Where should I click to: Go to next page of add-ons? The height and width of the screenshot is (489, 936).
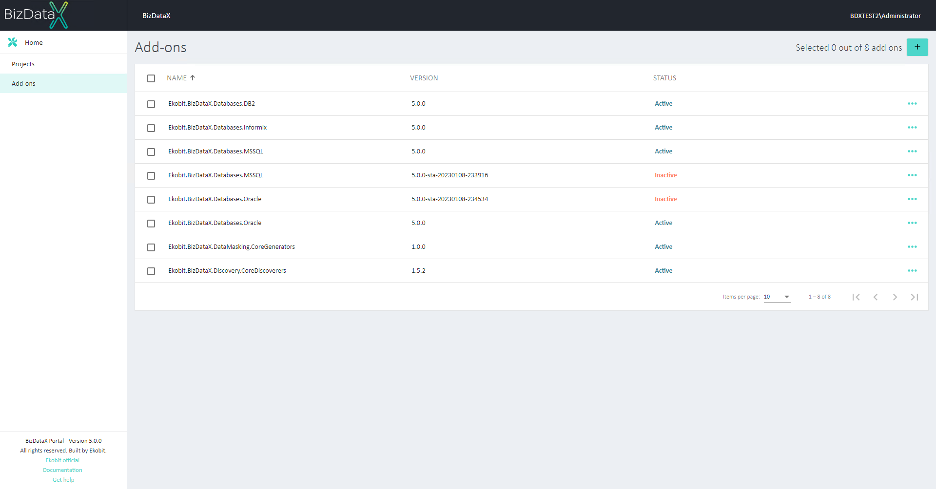pos(895,297)
